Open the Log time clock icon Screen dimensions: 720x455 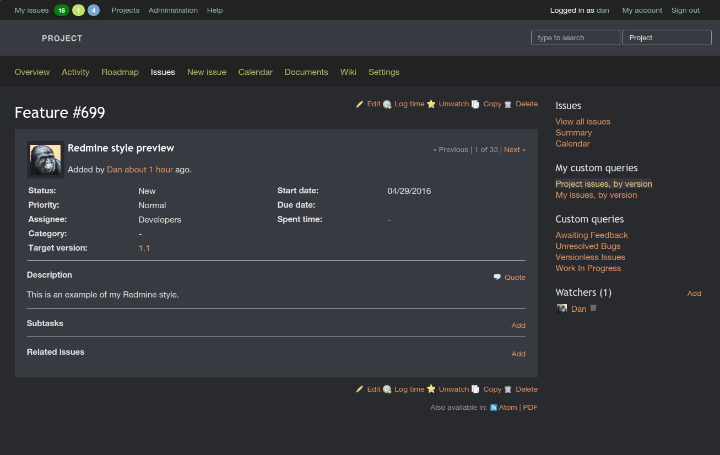pyautogui.click(x=387, y=104)
